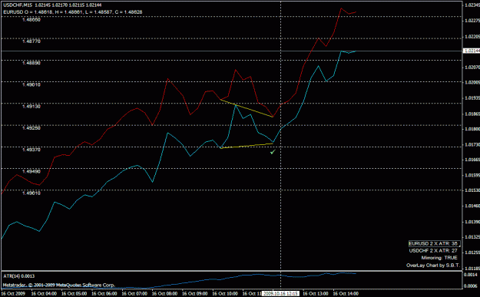Click the 1.01460 price scale label

coord(472,206)
